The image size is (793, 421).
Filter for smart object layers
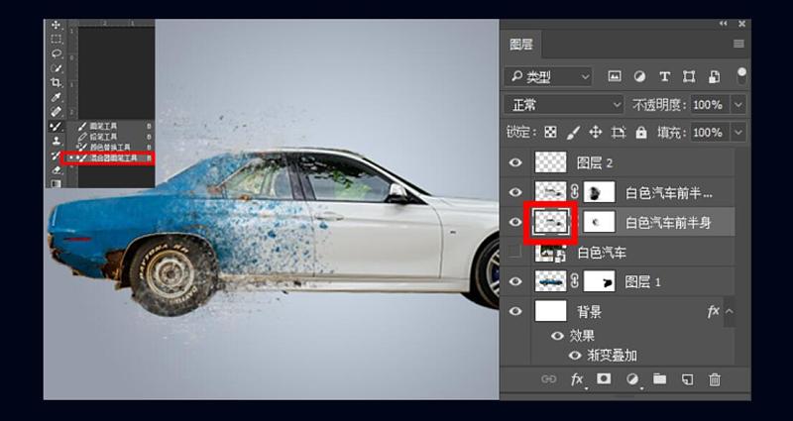714,76
